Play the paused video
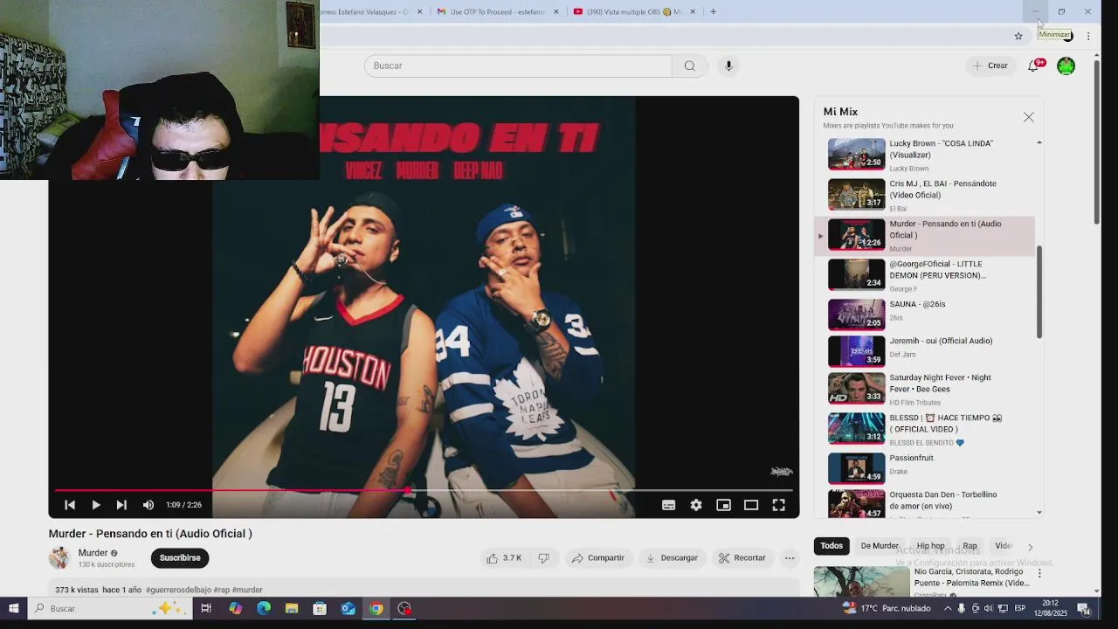The image size is (1118, 629). [x=96, y=505]
